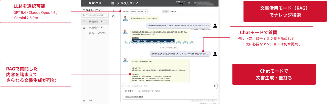This screenshot has width=327, height=104.
Task: Focus the デジタルバディを検索 search field
Action: [95, 15]
